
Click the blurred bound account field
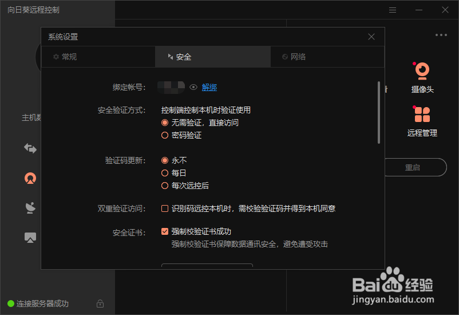[171, 87]
